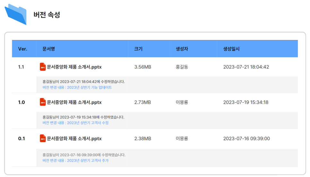Click link 버전 변경 내용 : 2023년 상반기 고객사 수정
The width and height of the screenshot is (310, 177).
[75, 123]
